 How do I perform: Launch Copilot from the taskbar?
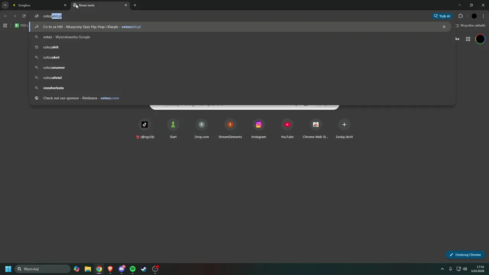[x=77, y=269]
